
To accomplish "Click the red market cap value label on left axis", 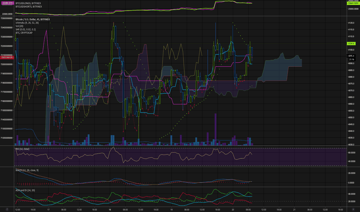I will click(x=7, y=57).
